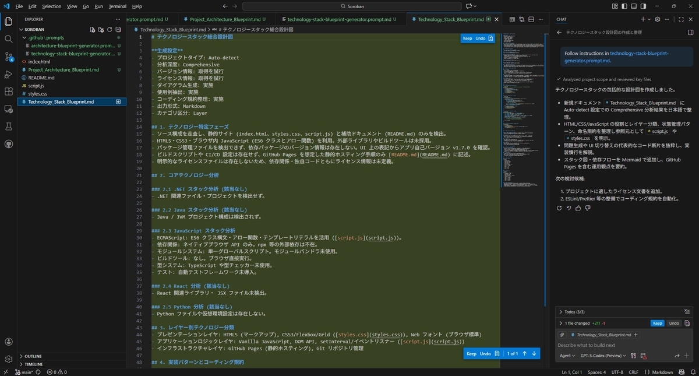
Task: Open Explorer more actions ellipsis
Action: (119, 19)
